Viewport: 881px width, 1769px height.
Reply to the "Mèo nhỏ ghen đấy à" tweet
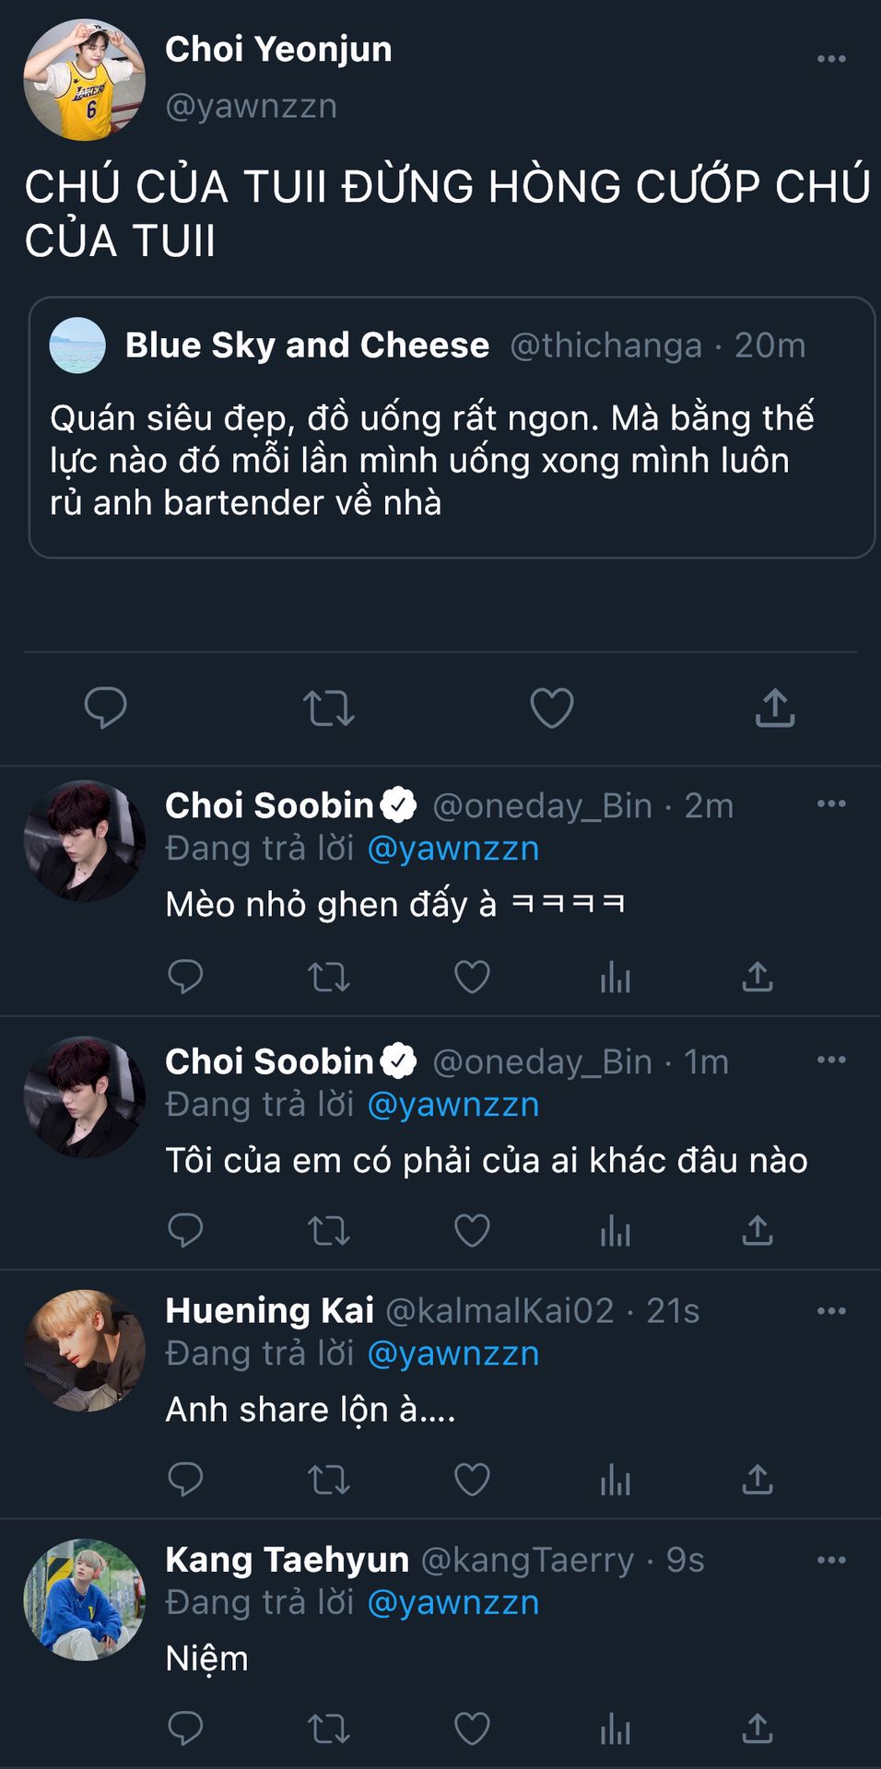[x=185, y=977]
